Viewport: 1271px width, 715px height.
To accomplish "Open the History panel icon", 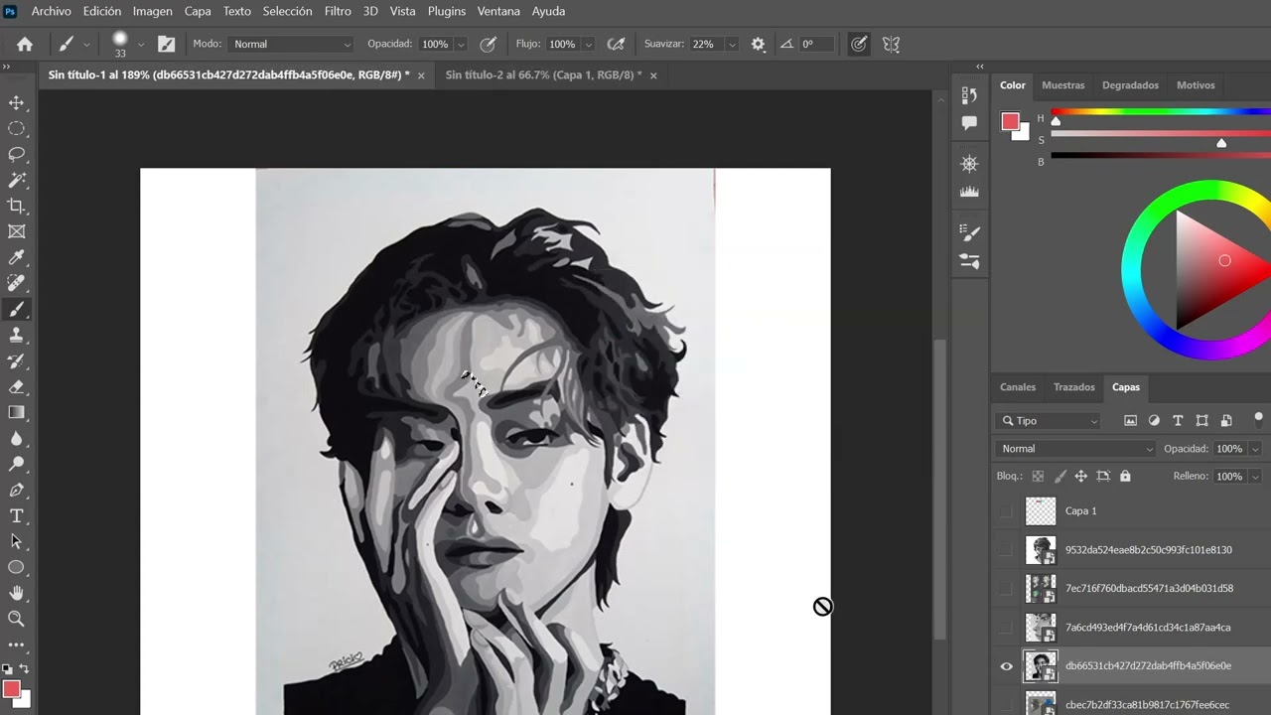I will pos(970,94).
